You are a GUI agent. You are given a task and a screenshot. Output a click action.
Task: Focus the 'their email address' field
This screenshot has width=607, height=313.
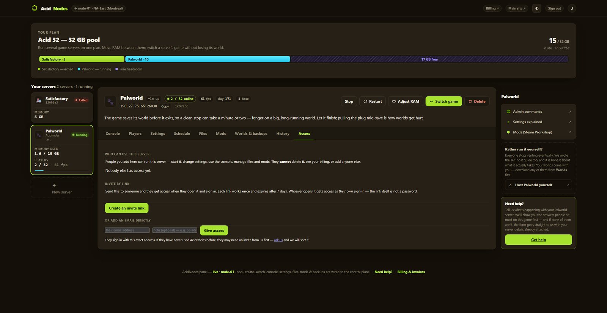[x=127, y=230]
